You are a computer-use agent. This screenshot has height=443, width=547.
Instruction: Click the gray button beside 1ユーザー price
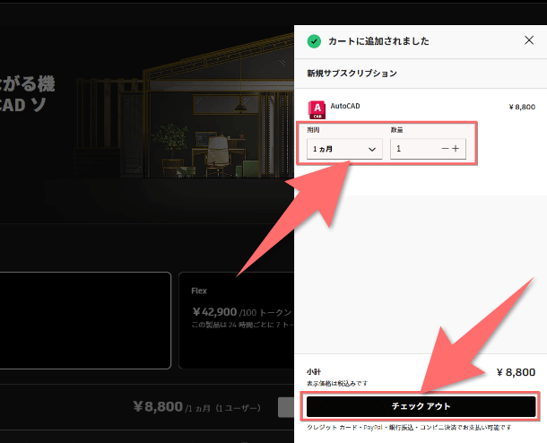pyautogui.click(x=286, y=407)
